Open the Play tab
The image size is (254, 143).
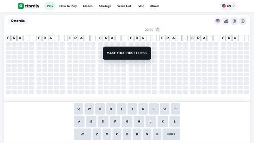(x=50, y=6)
